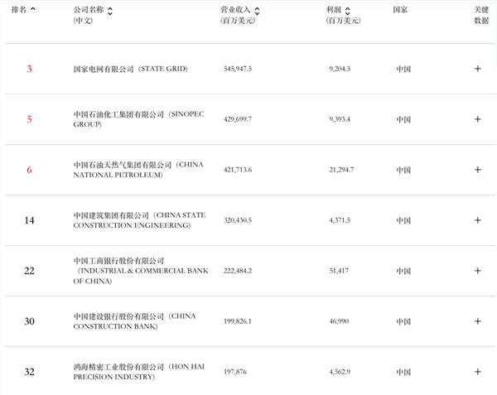The height and width of the screenshot is (395, 497).
Task: Open plus icon for China Construction Bank
Action: [478, 321]
